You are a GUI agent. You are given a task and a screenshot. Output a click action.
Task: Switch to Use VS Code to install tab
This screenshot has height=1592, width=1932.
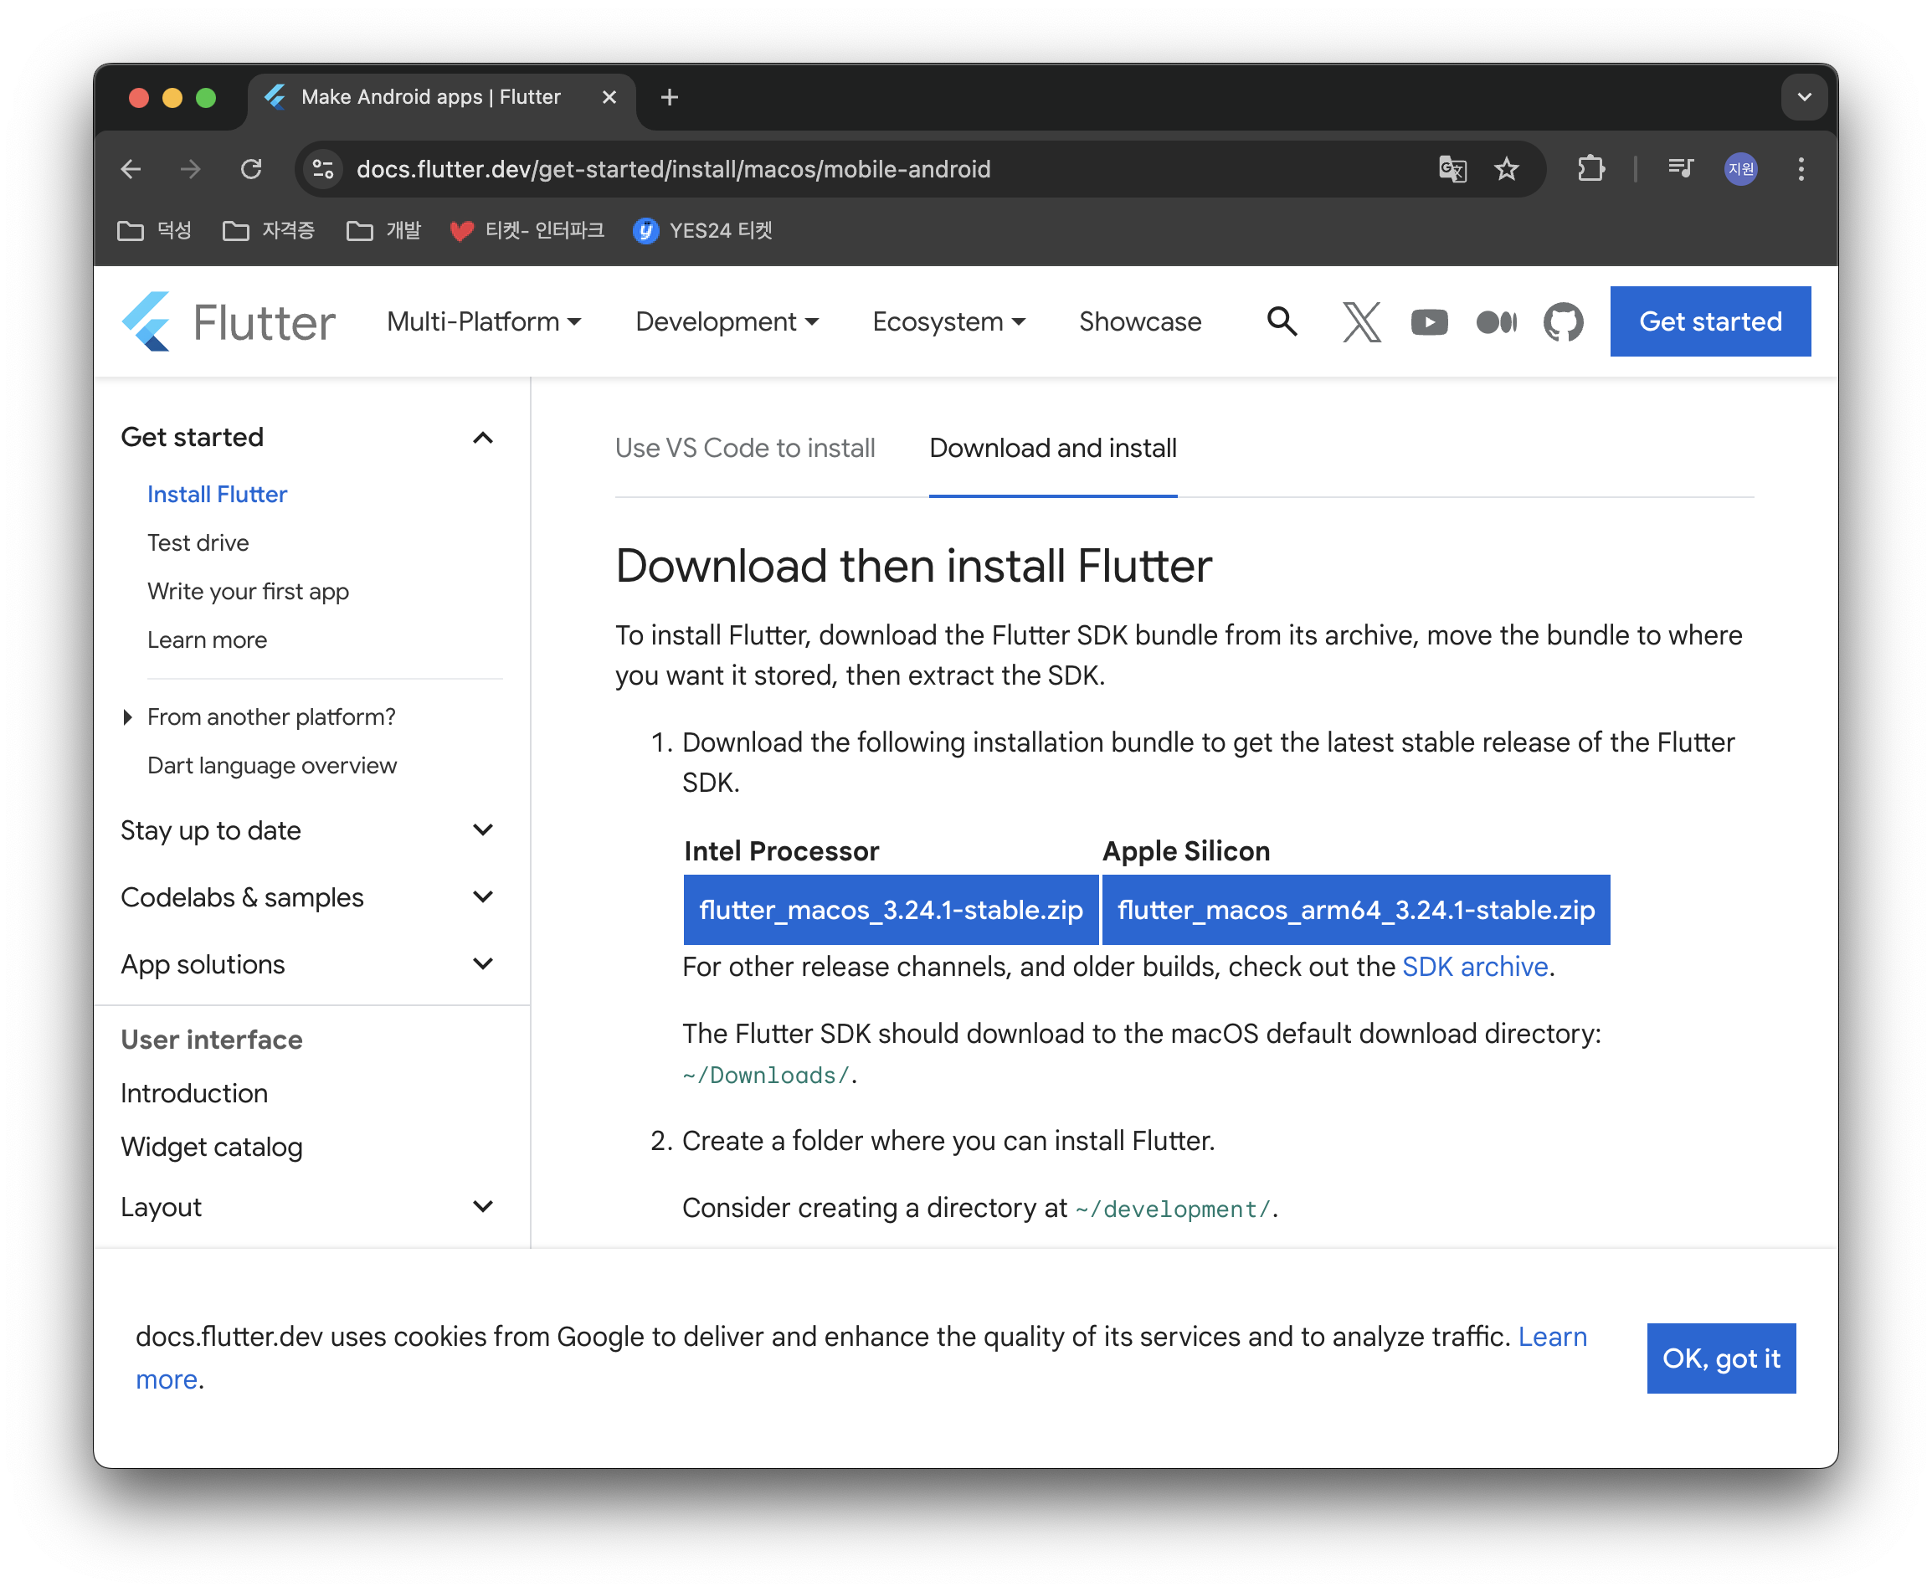[744, 449]
